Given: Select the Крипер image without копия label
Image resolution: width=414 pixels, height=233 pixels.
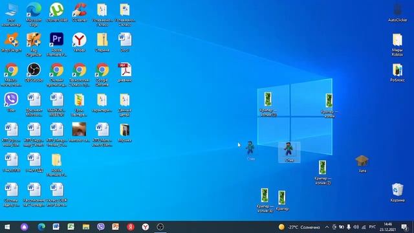Looking at the screenshot, I should [282, 201].
